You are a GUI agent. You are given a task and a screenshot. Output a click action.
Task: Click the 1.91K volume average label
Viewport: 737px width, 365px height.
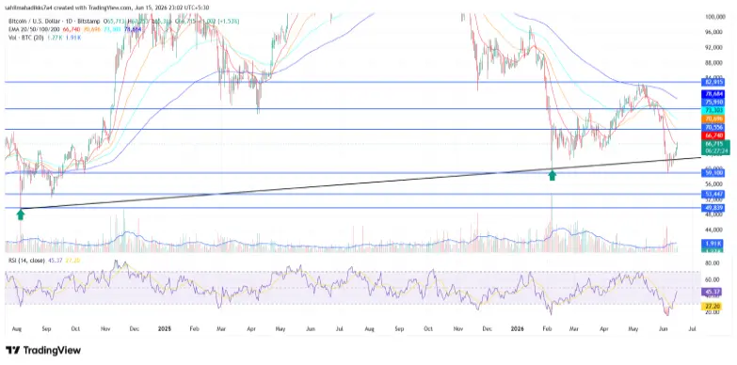[713, 245]
